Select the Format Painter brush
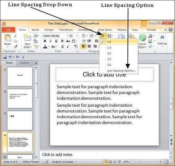The height and width of the screenshot is (166, 175). 16,46
